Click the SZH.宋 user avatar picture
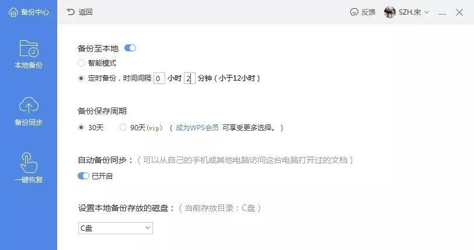The image size is (474, 250). point(390,12)
